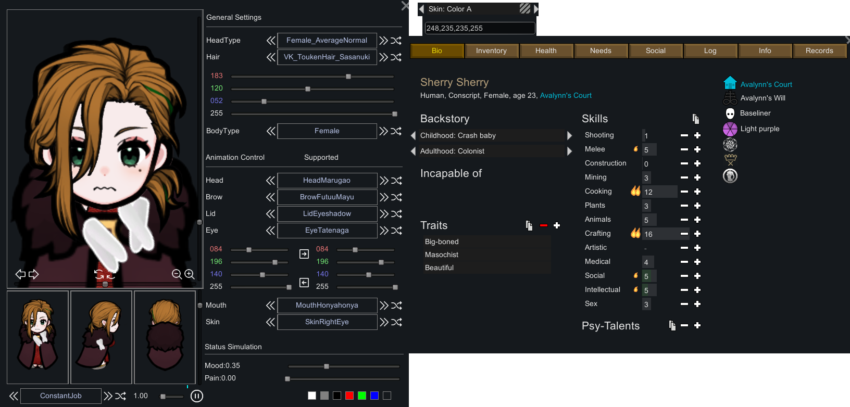The width and height of the screenshot is (850, 407).
Task: Shuffle the Lid animation choice
Action: [397, 214]
